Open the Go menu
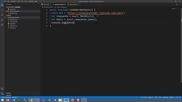Screen dimensions: 182x102 pyautogui.click(x=22, y=1)
